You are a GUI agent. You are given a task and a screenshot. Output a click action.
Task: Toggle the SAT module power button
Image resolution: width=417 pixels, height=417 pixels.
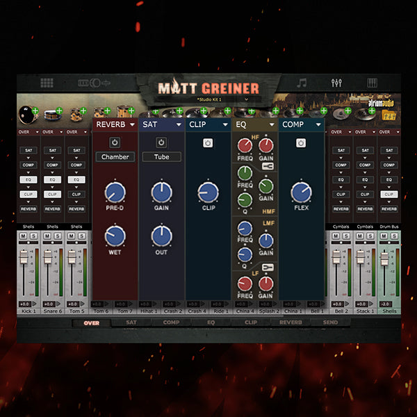click(x=161, y=142)
